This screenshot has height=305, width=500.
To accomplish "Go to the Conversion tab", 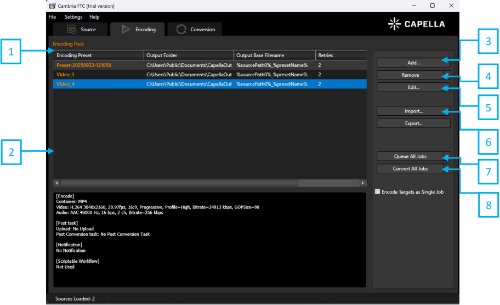I will tap(195, 30).
